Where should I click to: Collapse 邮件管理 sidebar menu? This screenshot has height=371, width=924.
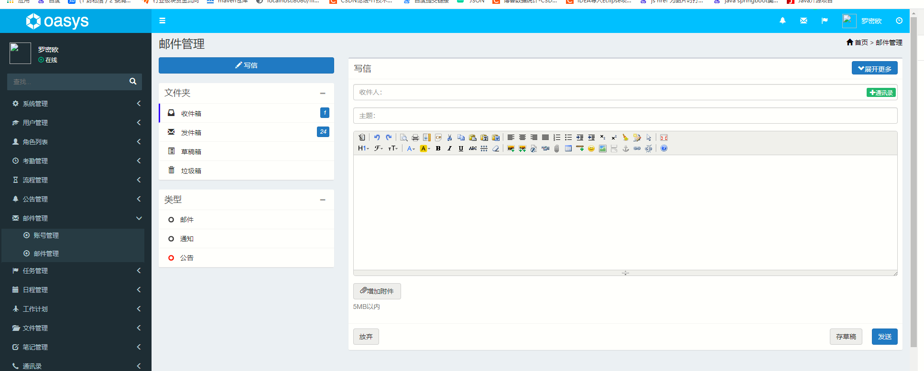[76, 218]
